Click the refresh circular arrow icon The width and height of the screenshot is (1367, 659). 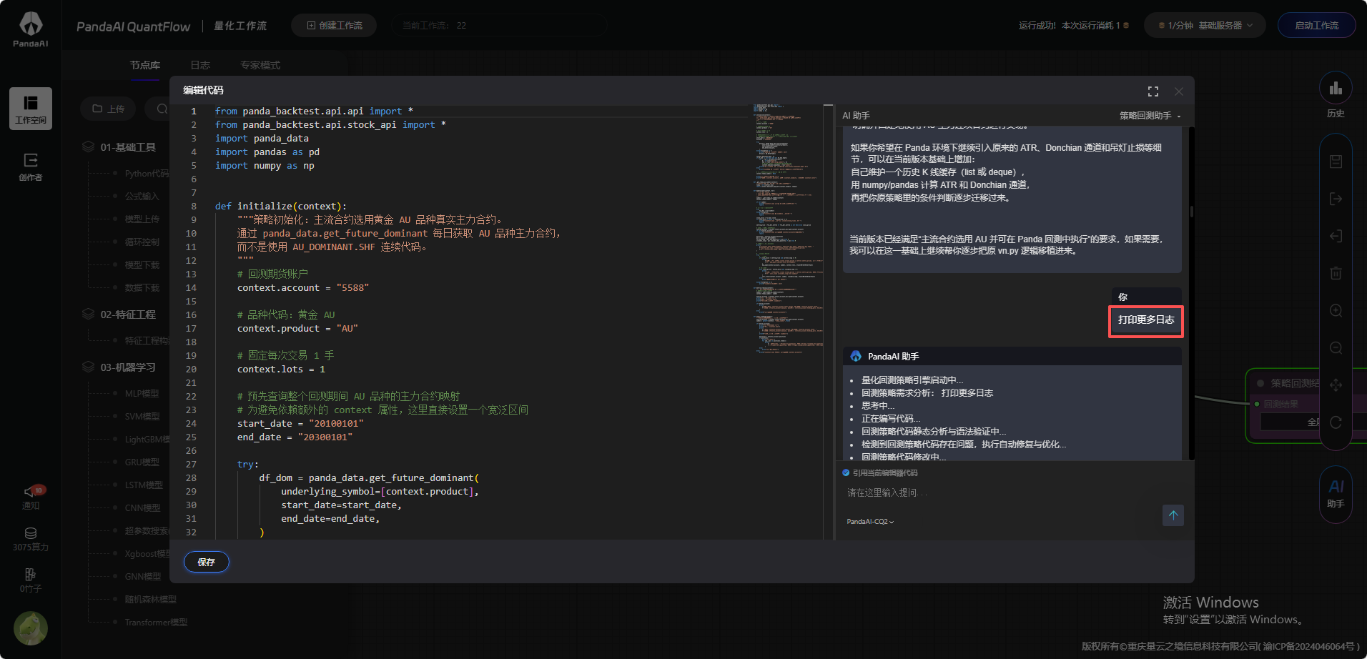pyautogui.click(x=1336, y=422)
